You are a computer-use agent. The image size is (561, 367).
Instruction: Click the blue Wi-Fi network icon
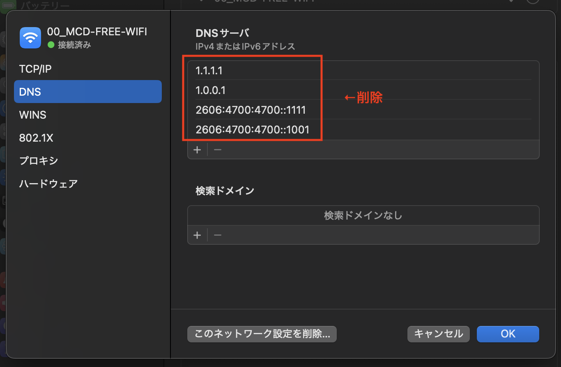(30, 38)
